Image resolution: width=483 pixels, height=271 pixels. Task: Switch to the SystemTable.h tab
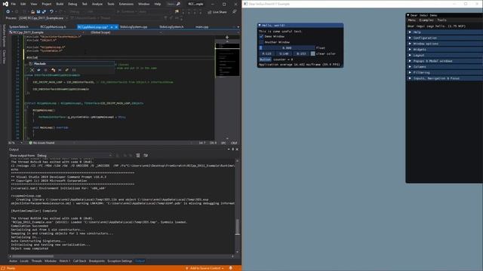[x=19, y=27]
